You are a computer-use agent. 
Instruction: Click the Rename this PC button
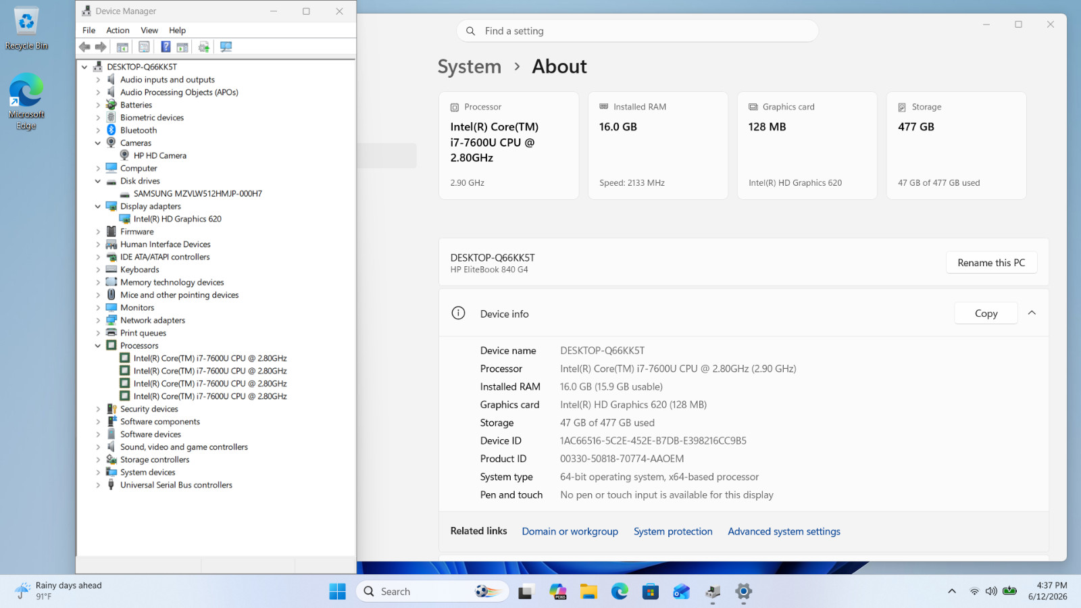991,263
